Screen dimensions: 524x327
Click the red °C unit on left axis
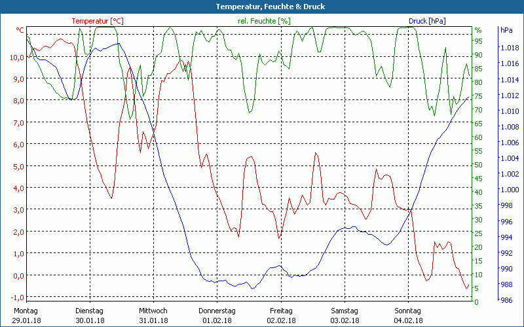20,30
